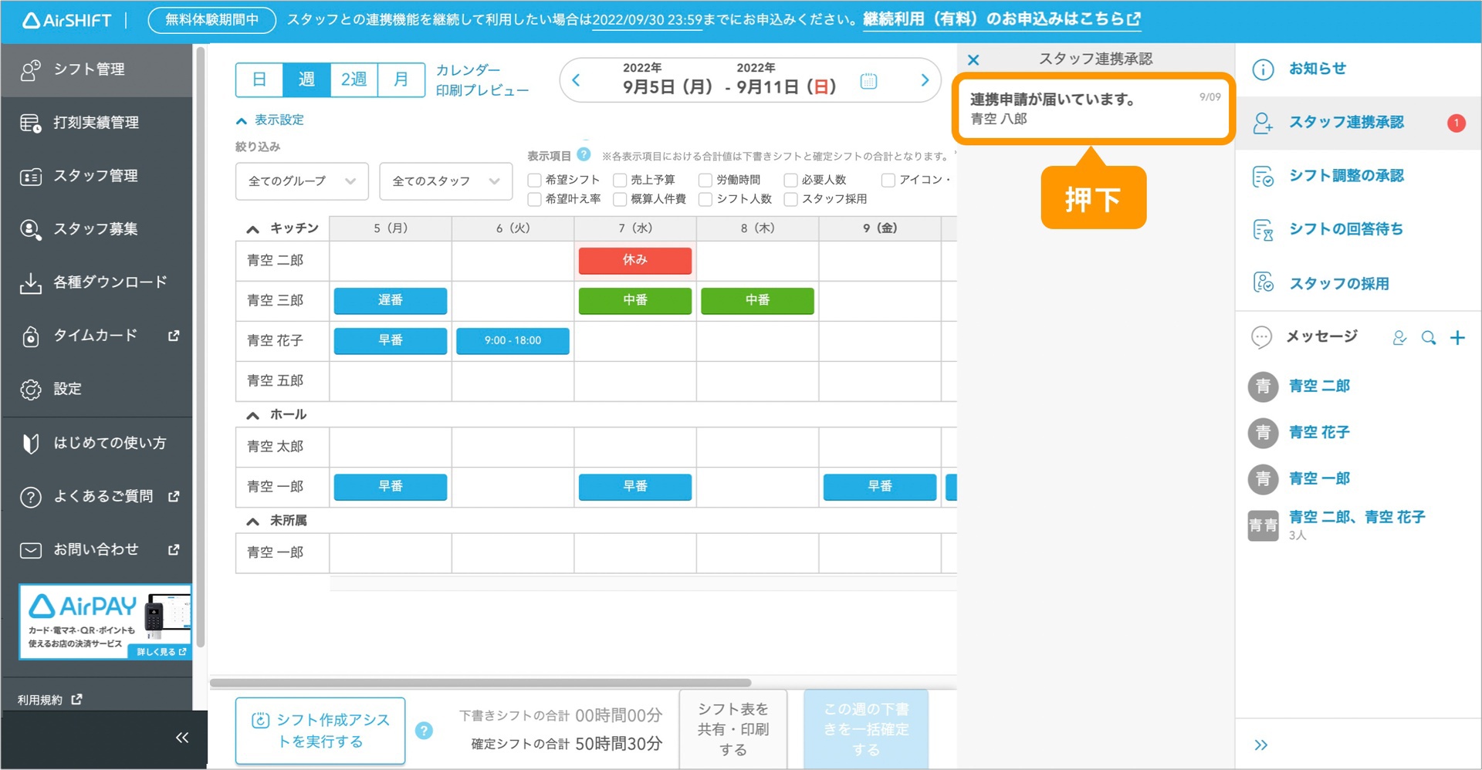Image resolution: width=1482 pixels, height=770 pixels.
Task: Collapse the キッチン group
Action: tap(252, 229)
